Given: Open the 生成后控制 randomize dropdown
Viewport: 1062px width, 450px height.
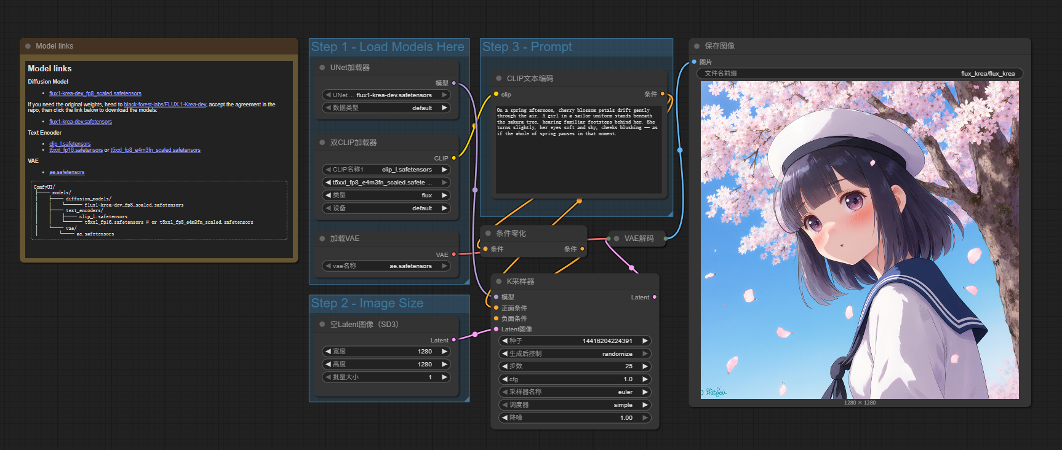Looking at the screenshot, I should pos(575,353).
